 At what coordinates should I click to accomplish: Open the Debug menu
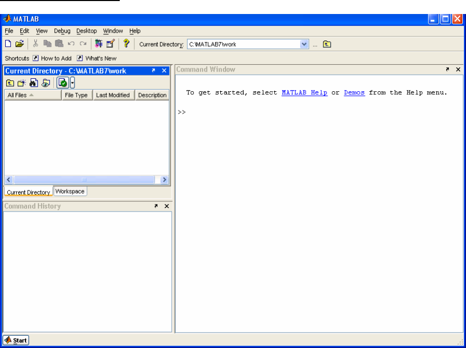coord(62,31)
